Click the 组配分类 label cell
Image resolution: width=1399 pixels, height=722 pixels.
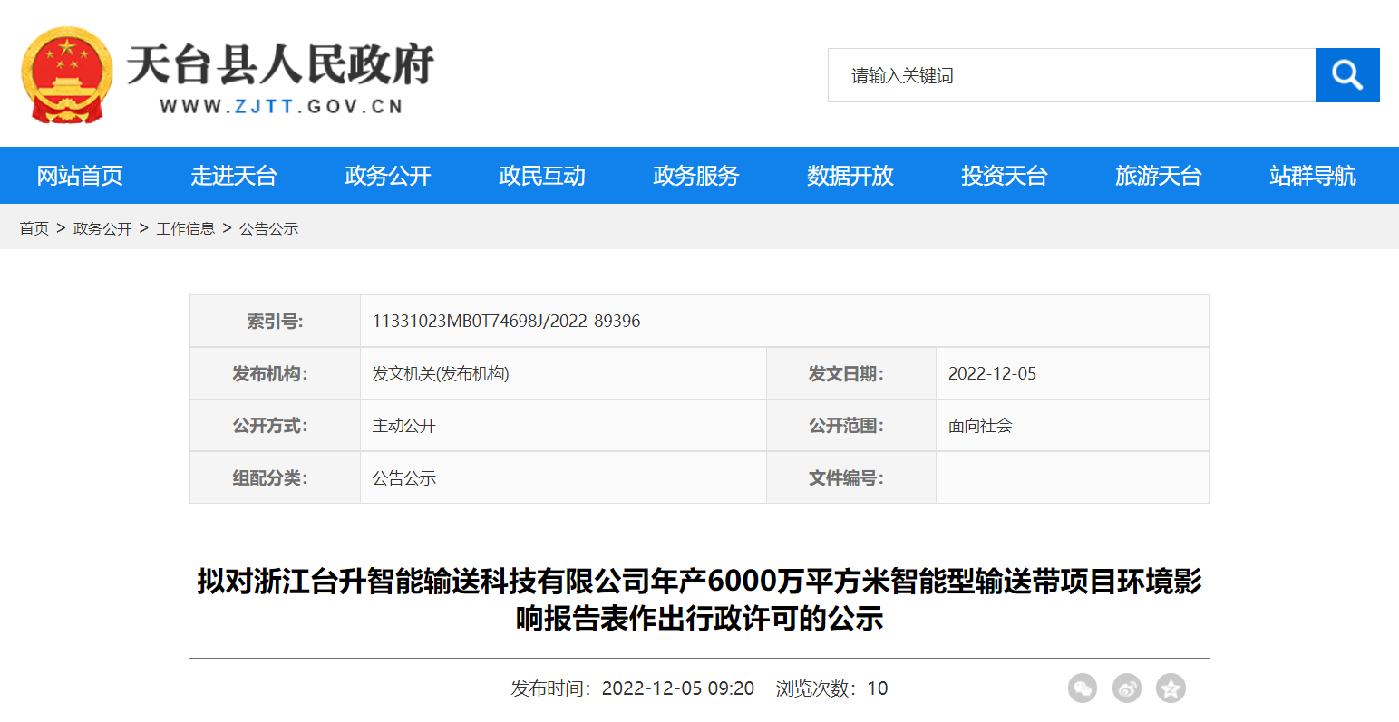click(275, 477)
